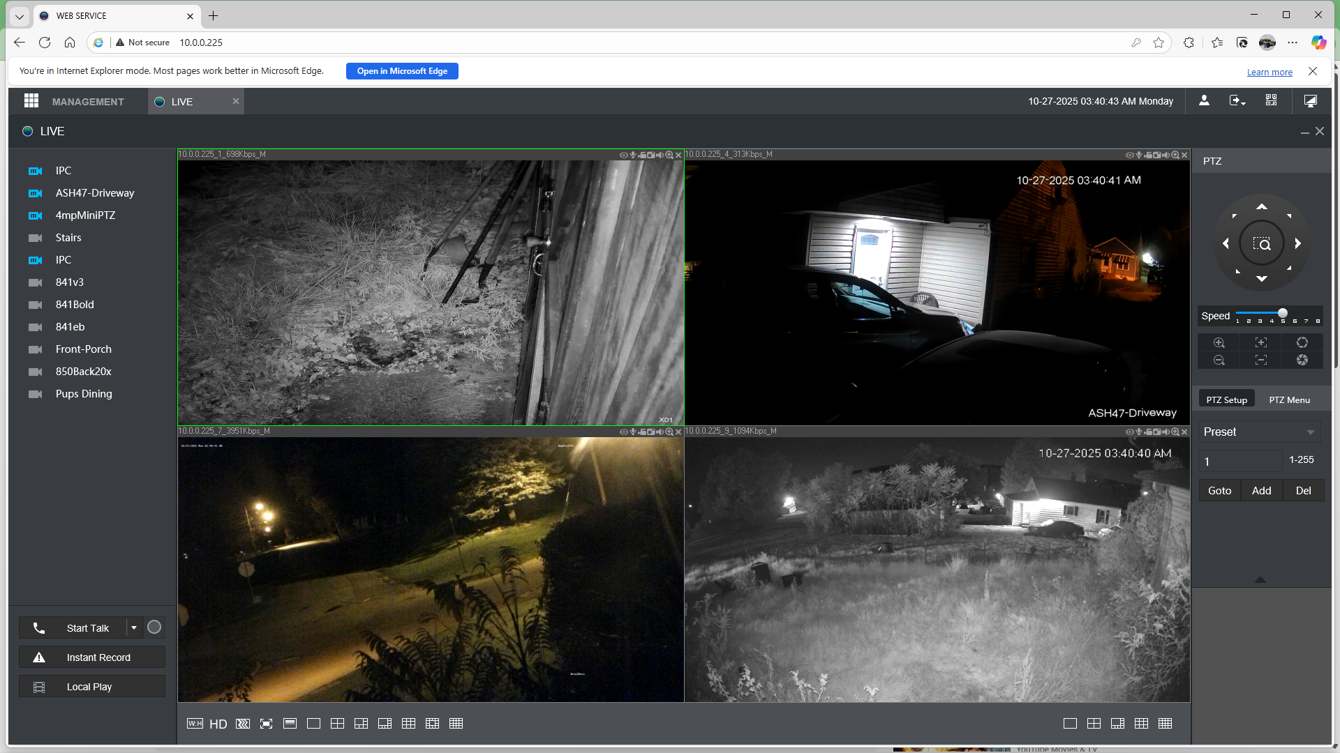Open the user account icon in header
The height and width of the screenshot is (753, 1340).
pyautogui.click(x=1204, y=101)
